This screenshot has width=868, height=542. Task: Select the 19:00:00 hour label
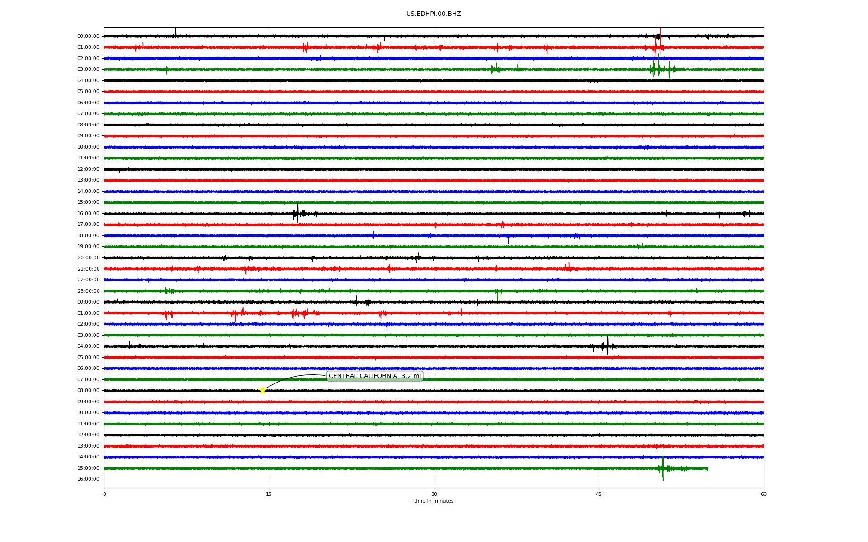[88, 247]
